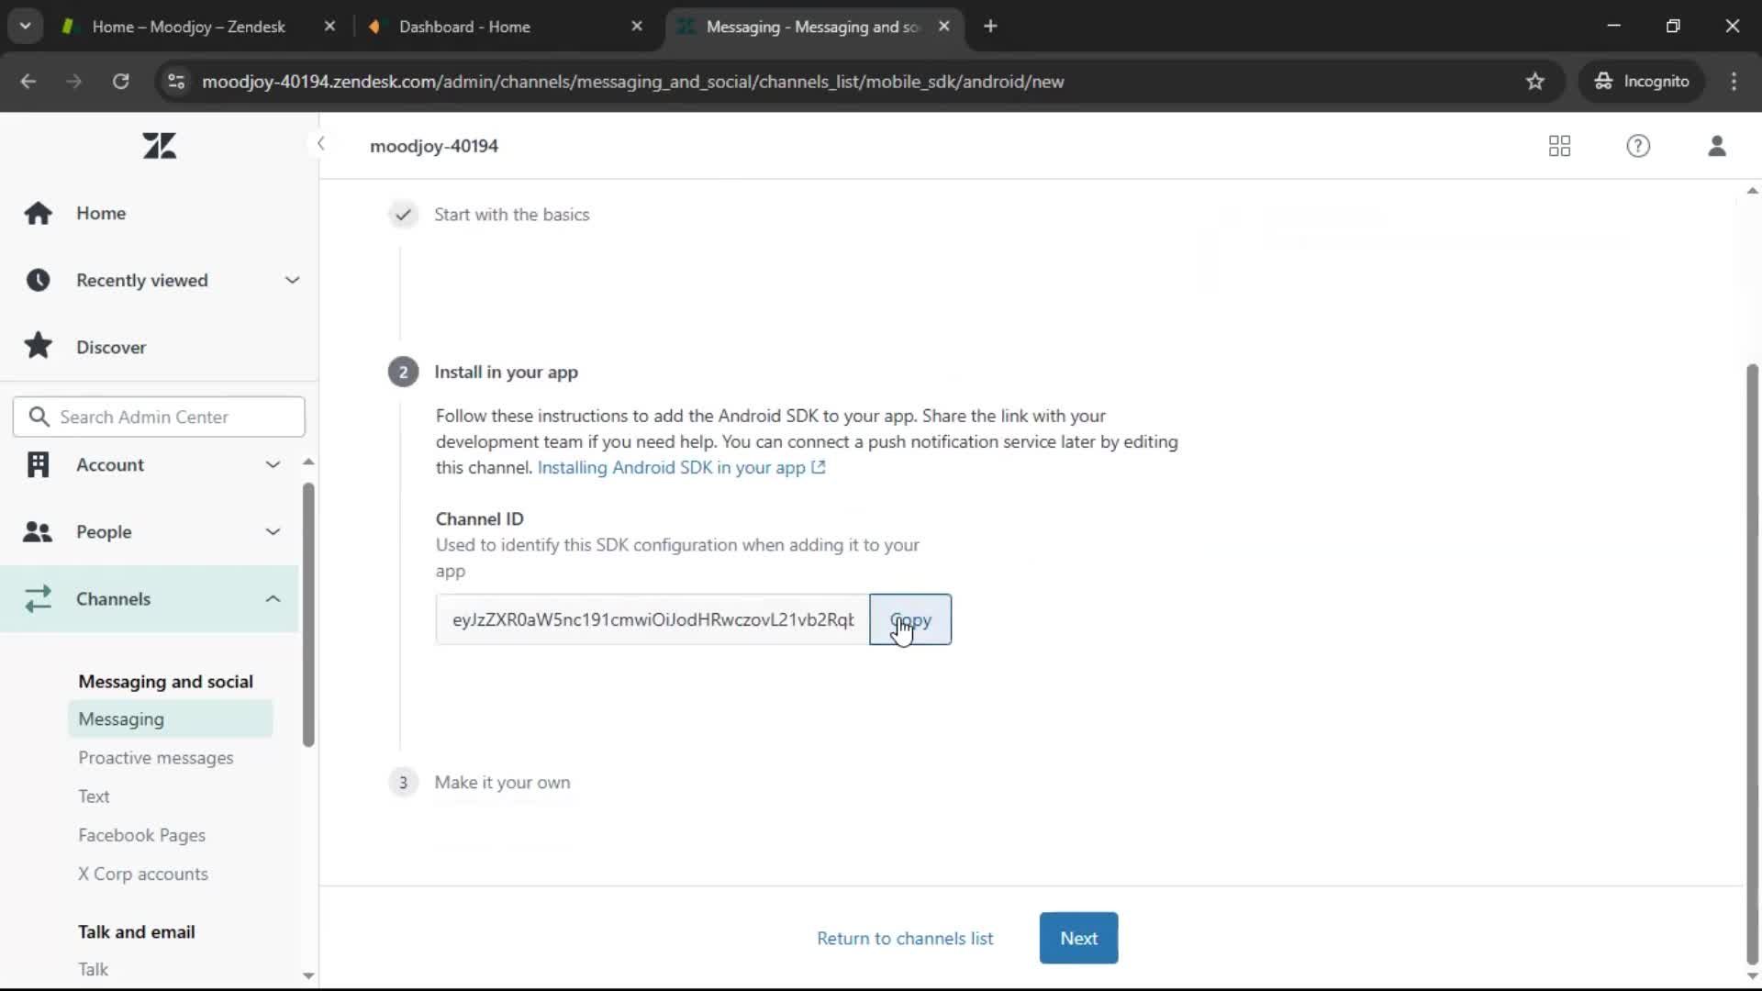
Task: Focus the Search Admin Center field
Action: pyautogui.click(x=159, y=417)
